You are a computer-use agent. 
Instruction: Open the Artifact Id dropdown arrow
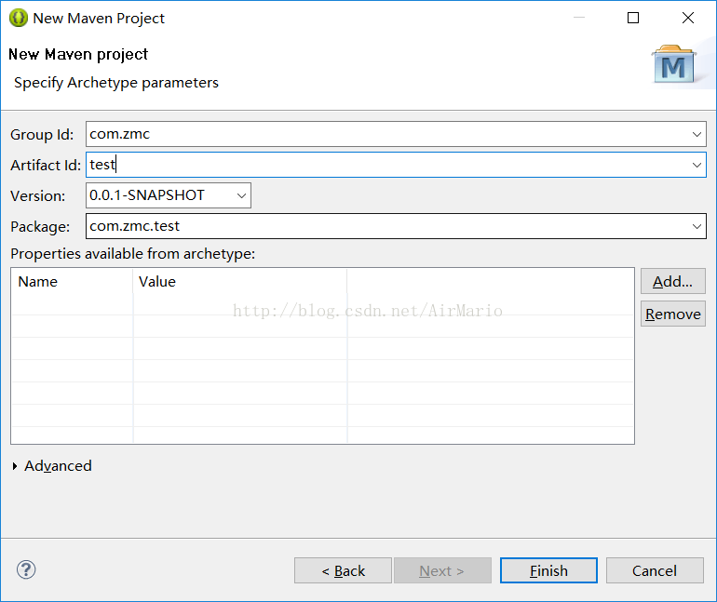pos(697,165)
